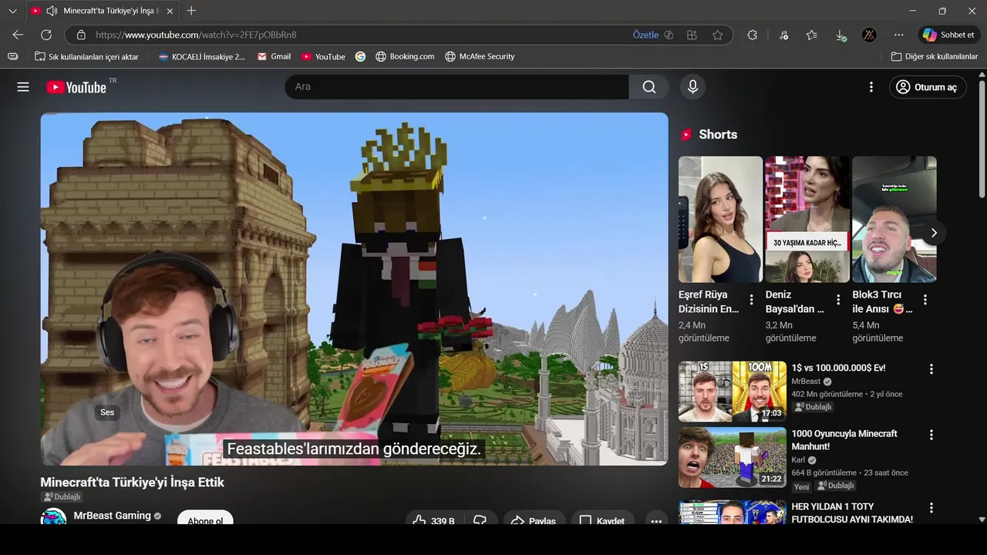Open the Favorites list panel
The width and height of the screenshot is (987, 555).
[x=812, y=35]
